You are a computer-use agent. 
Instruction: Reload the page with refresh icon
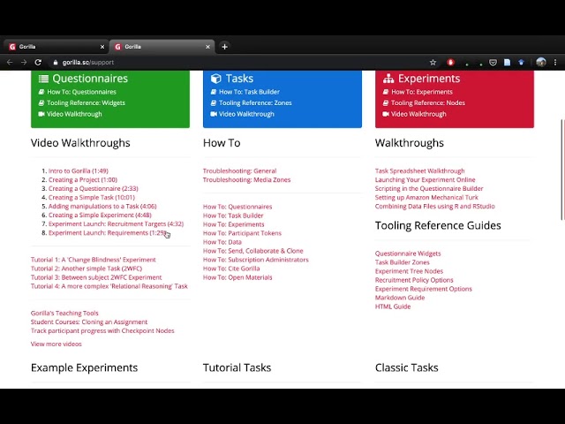coord(38,63)
